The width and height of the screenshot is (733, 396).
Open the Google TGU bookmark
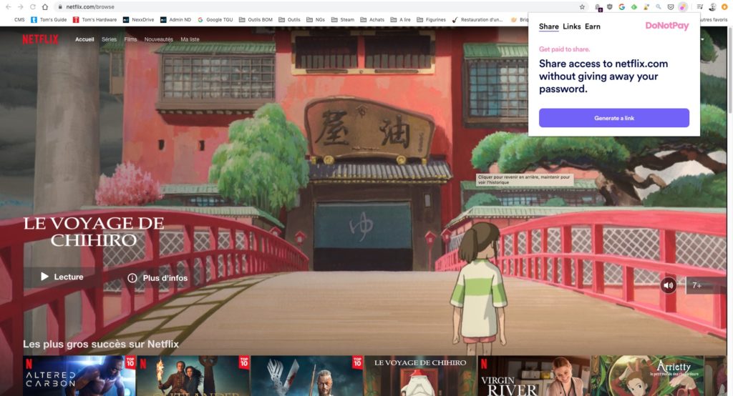pyautogui.click(x=215, y=19)
